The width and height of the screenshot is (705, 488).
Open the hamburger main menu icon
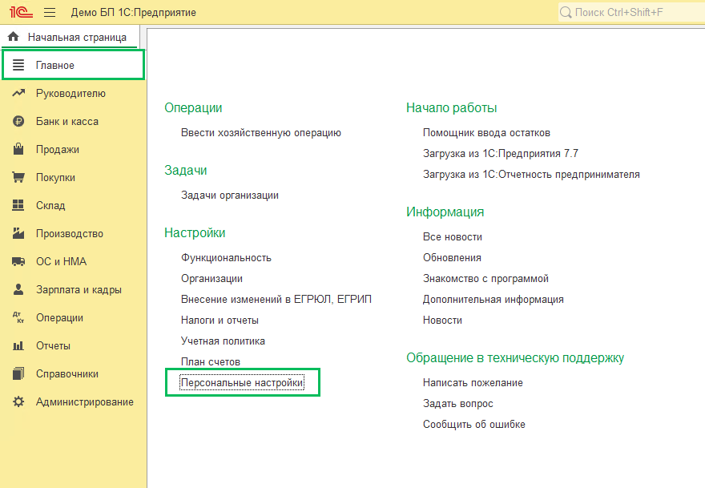tap(50, 13)
